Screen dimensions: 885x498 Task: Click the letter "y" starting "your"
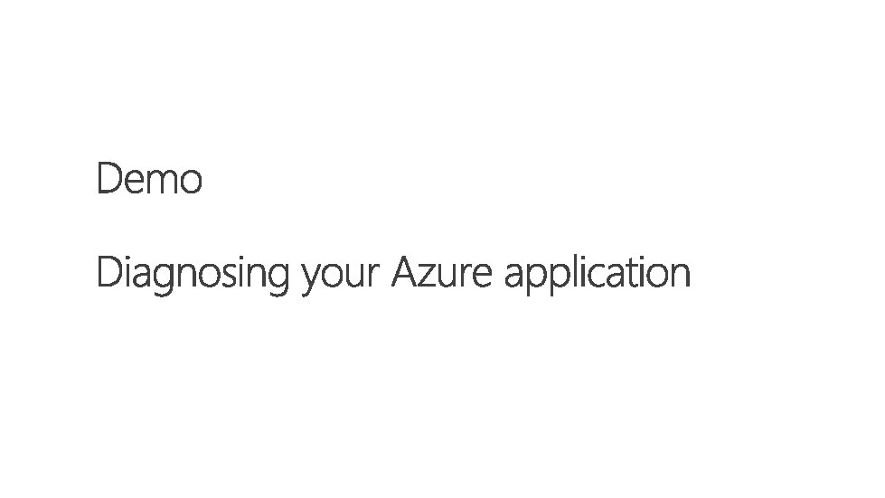[x=310, y=280]
